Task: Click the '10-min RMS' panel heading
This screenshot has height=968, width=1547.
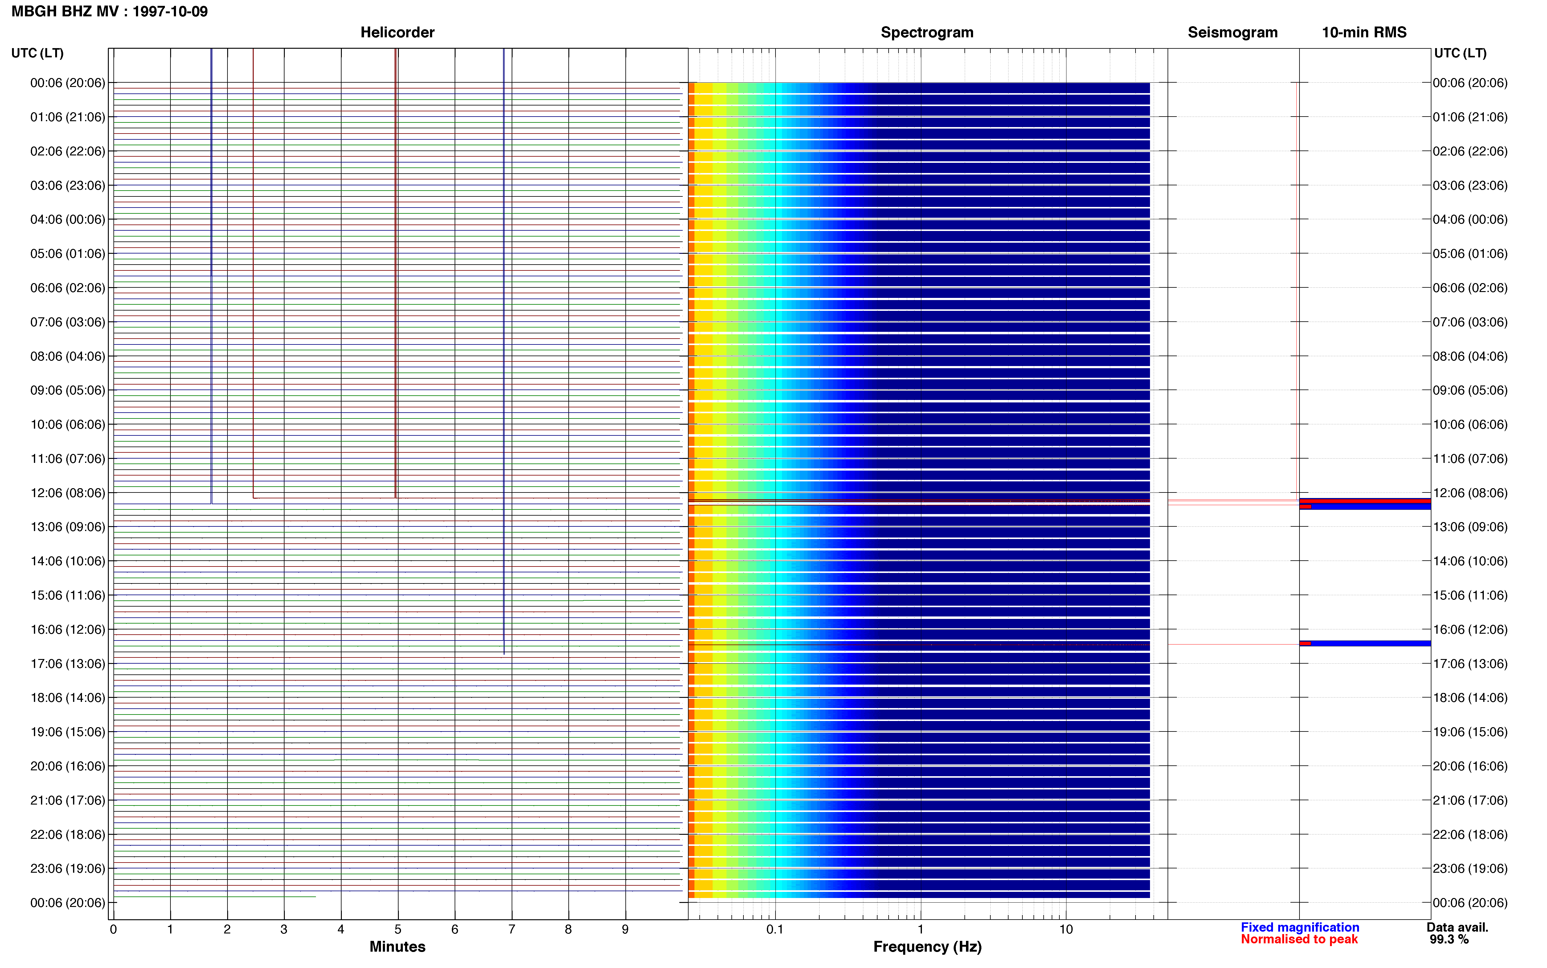Action: [x=1364, y=32]
